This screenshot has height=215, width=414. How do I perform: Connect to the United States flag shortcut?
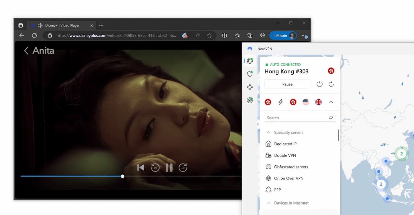coord(306,102)
